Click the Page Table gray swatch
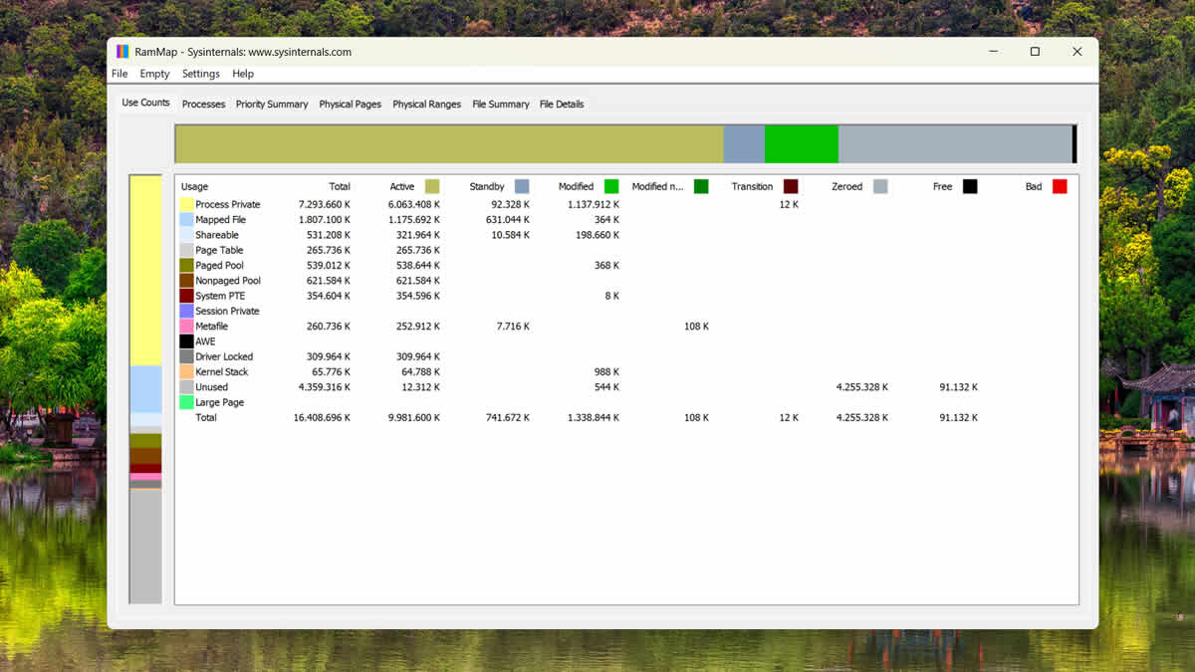 click(186, 250)
